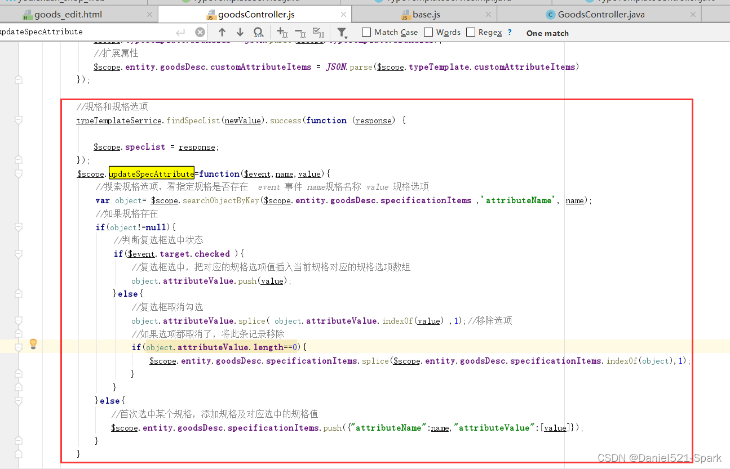
Task: Click the comment '//如果规格存在'
Action: pyautogui.click(x=127, y=214)
